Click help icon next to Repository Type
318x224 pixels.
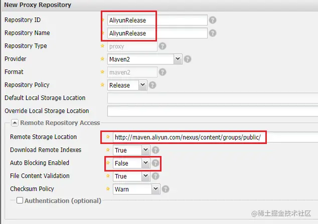point(162,46)
